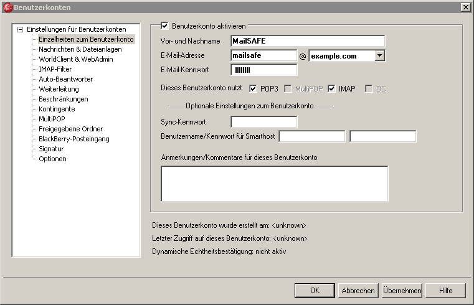The width and height of the screenshot is (474, 305).
Task: Close the Benutzerkonten dialog window
Action: [x=465, y=7]
